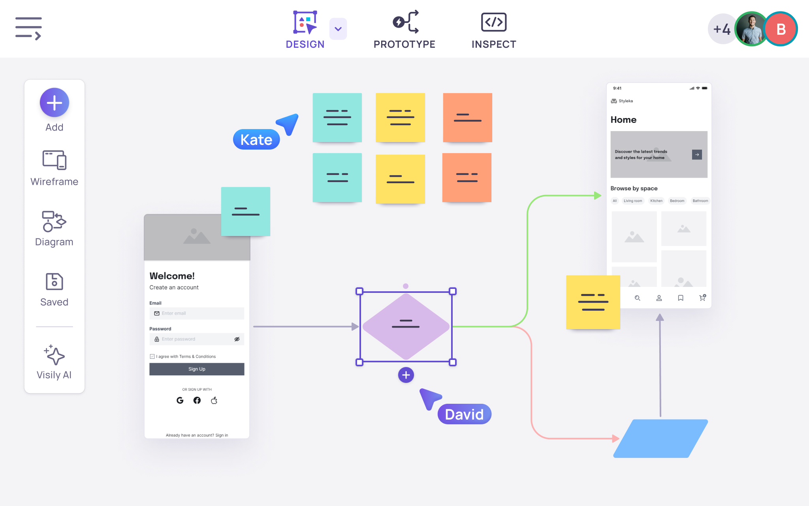Select the Prototype tab
This screenshot has height=506, width=809.
pos(404,28)
